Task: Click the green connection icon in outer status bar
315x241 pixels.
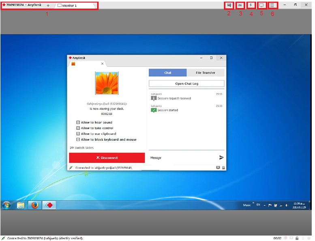Action: tap(3, 238)
